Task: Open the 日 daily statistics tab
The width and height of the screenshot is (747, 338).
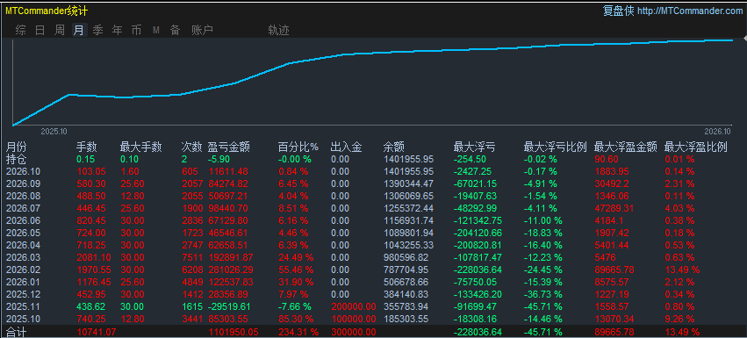Action: point(40,31)
